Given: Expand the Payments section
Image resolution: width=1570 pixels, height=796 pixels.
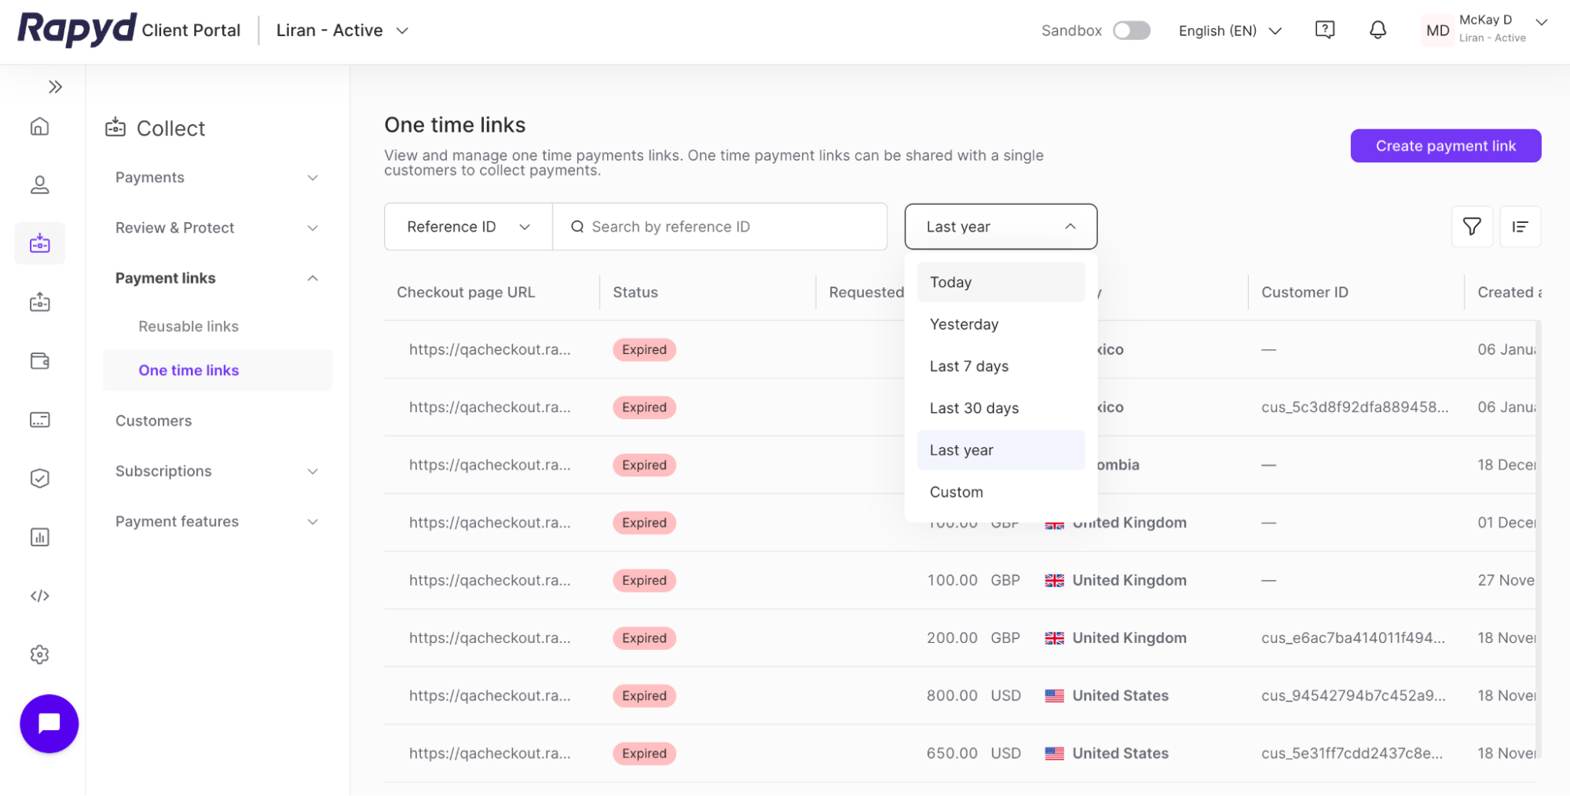Looking at the screenshot, I should (x=215, y=177).
